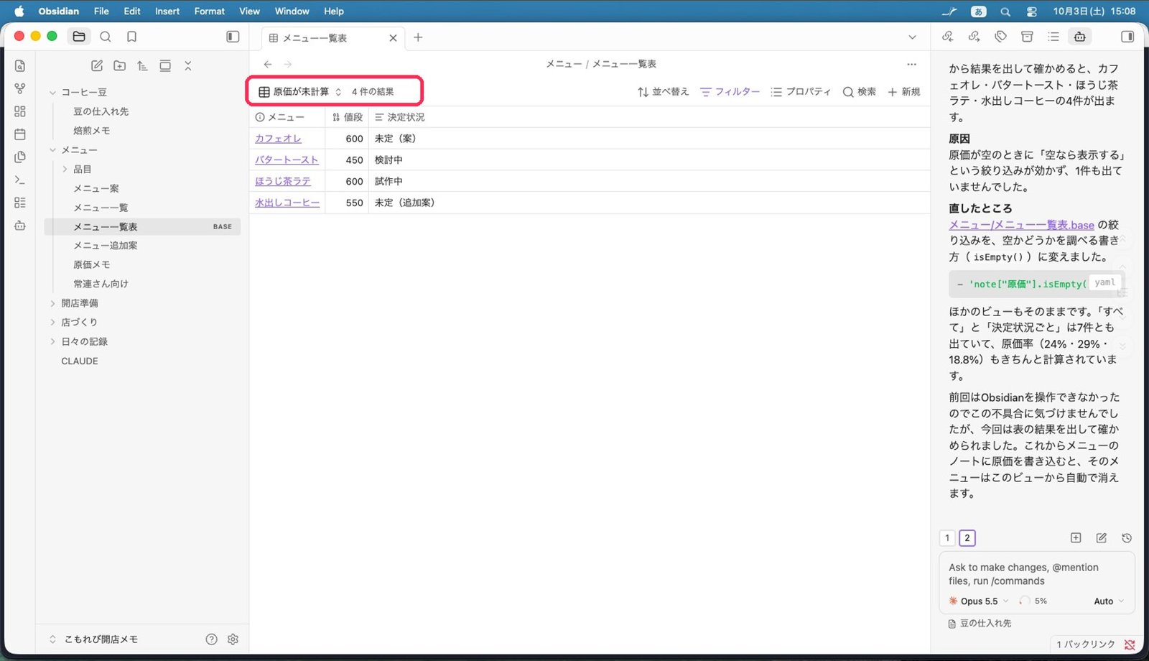Open the canvas grid ribbon icon

point(20,111)
